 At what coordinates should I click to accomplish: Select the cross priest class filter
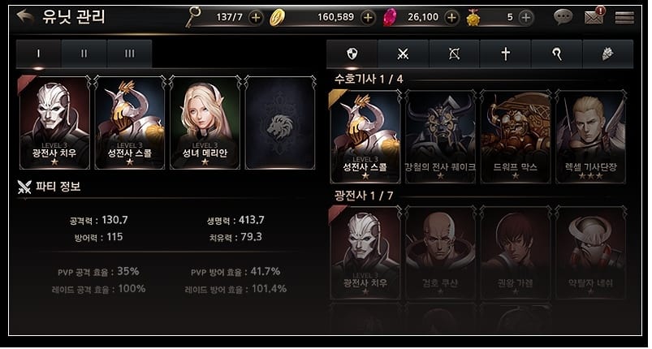click(505, 54)
